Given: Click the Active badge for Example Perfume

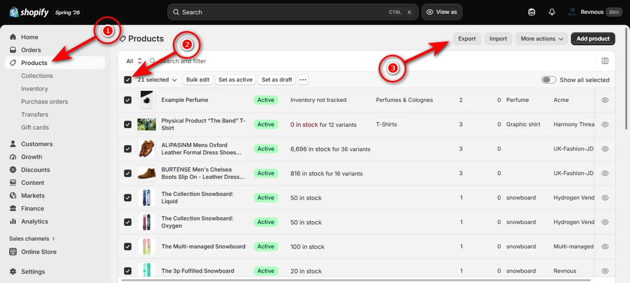Looking at the screenshot, I should pyautogui.click(x=266, y=100).
